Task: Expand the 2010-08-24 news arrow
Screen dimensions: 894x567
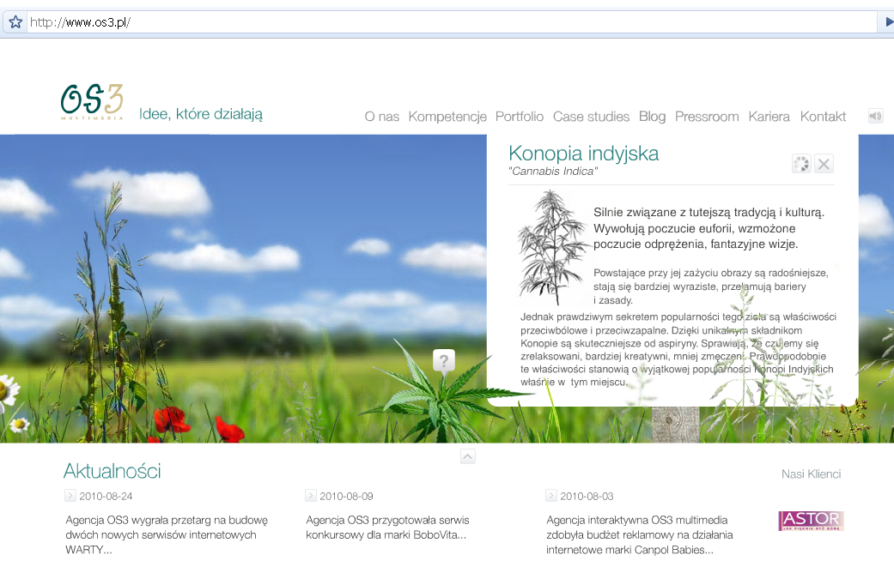Action: [x=70, y=496]
